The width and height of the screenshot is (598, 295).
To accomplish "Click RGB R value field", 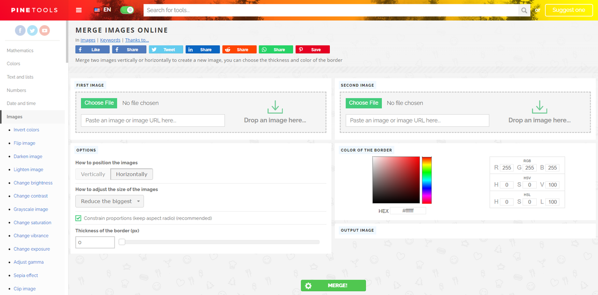I will tap(507, 168).
